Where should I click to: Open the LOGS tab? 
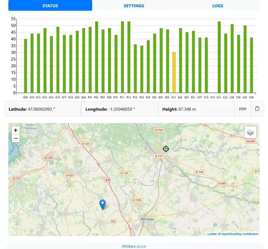pyautogui.click(x=217, y=5)
